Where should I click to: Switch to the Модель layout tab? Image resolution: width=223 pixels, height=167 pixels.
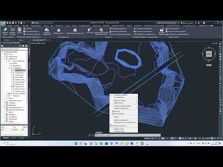pos(6,138)
